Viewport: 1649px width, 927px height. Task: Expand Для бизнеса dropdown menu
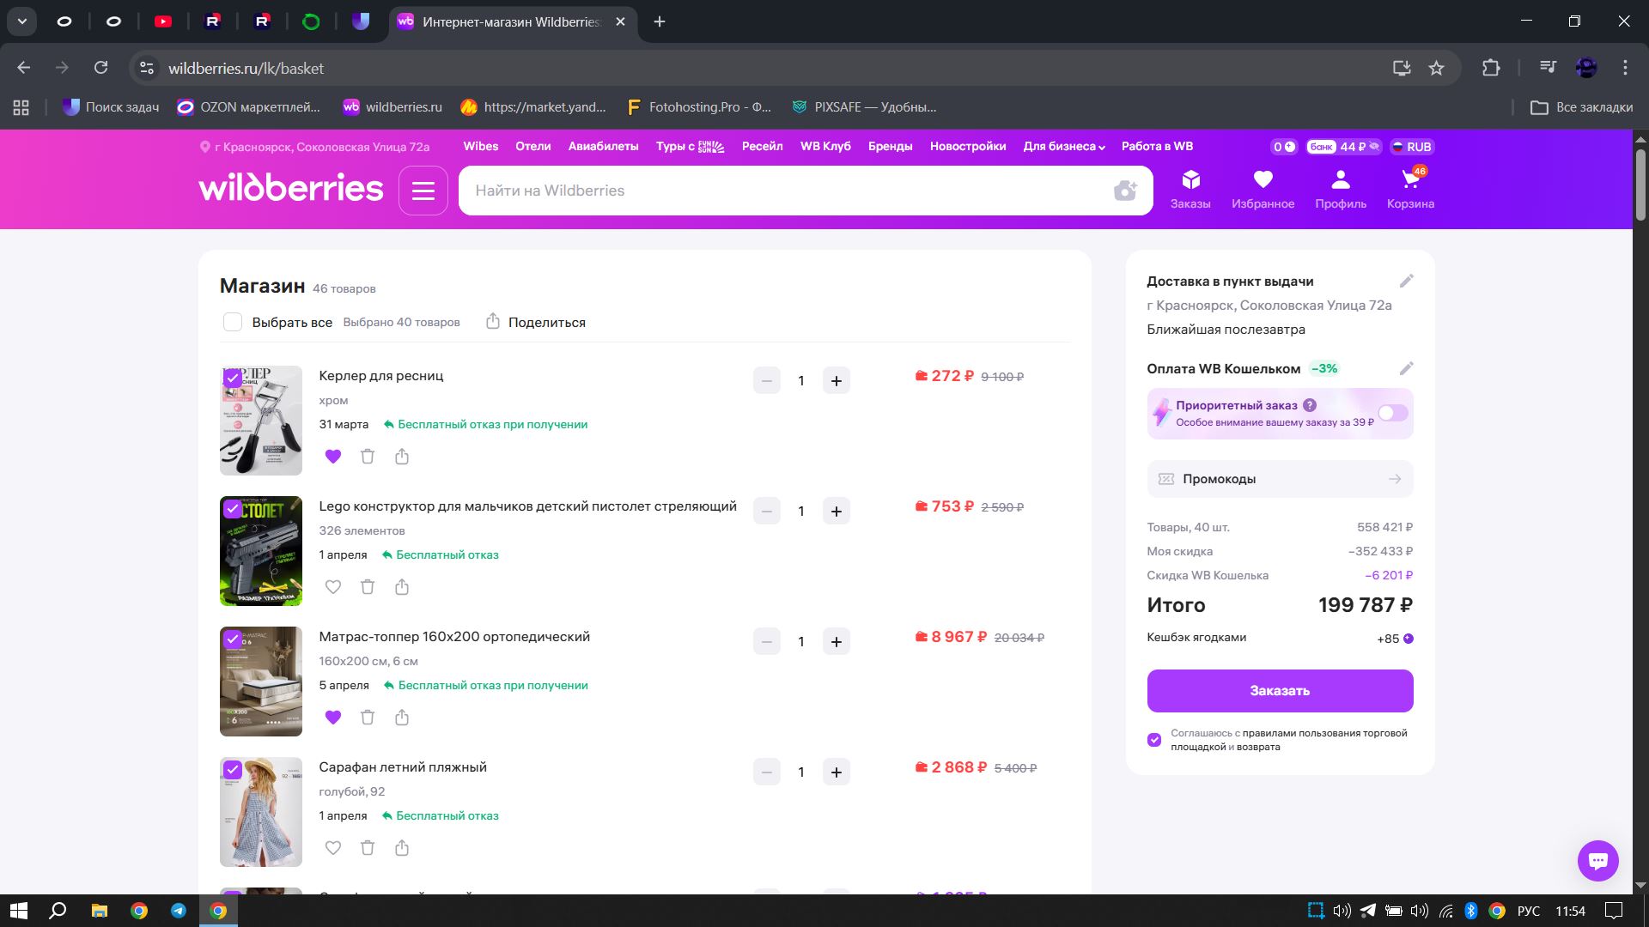point(1063,147)
